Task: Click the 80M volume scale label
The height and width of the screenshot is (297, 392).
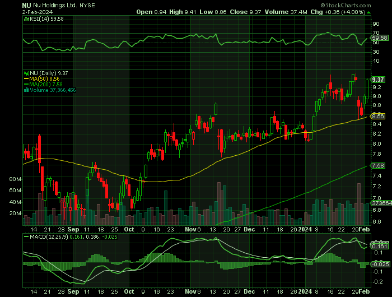Action: [15, 179]
